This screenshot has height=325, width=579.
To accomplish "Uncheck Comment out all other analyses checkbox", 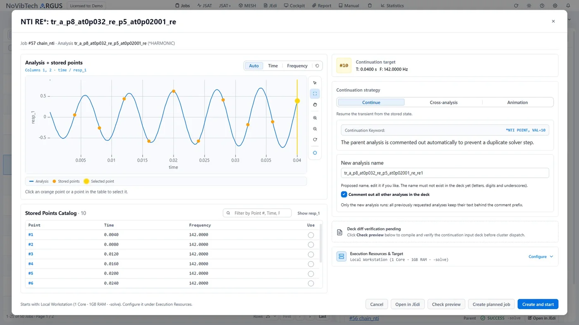I will coord(344,194).
